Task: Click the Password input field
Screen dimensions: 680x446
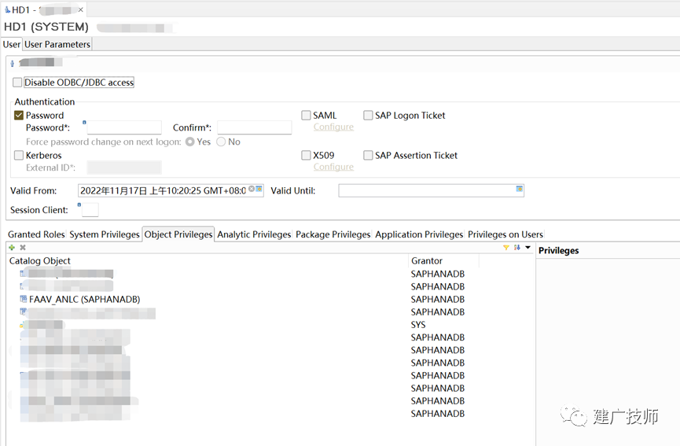Action: 124,127
